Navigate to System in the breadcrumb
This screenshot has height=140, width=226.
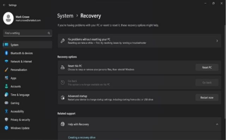65,16
